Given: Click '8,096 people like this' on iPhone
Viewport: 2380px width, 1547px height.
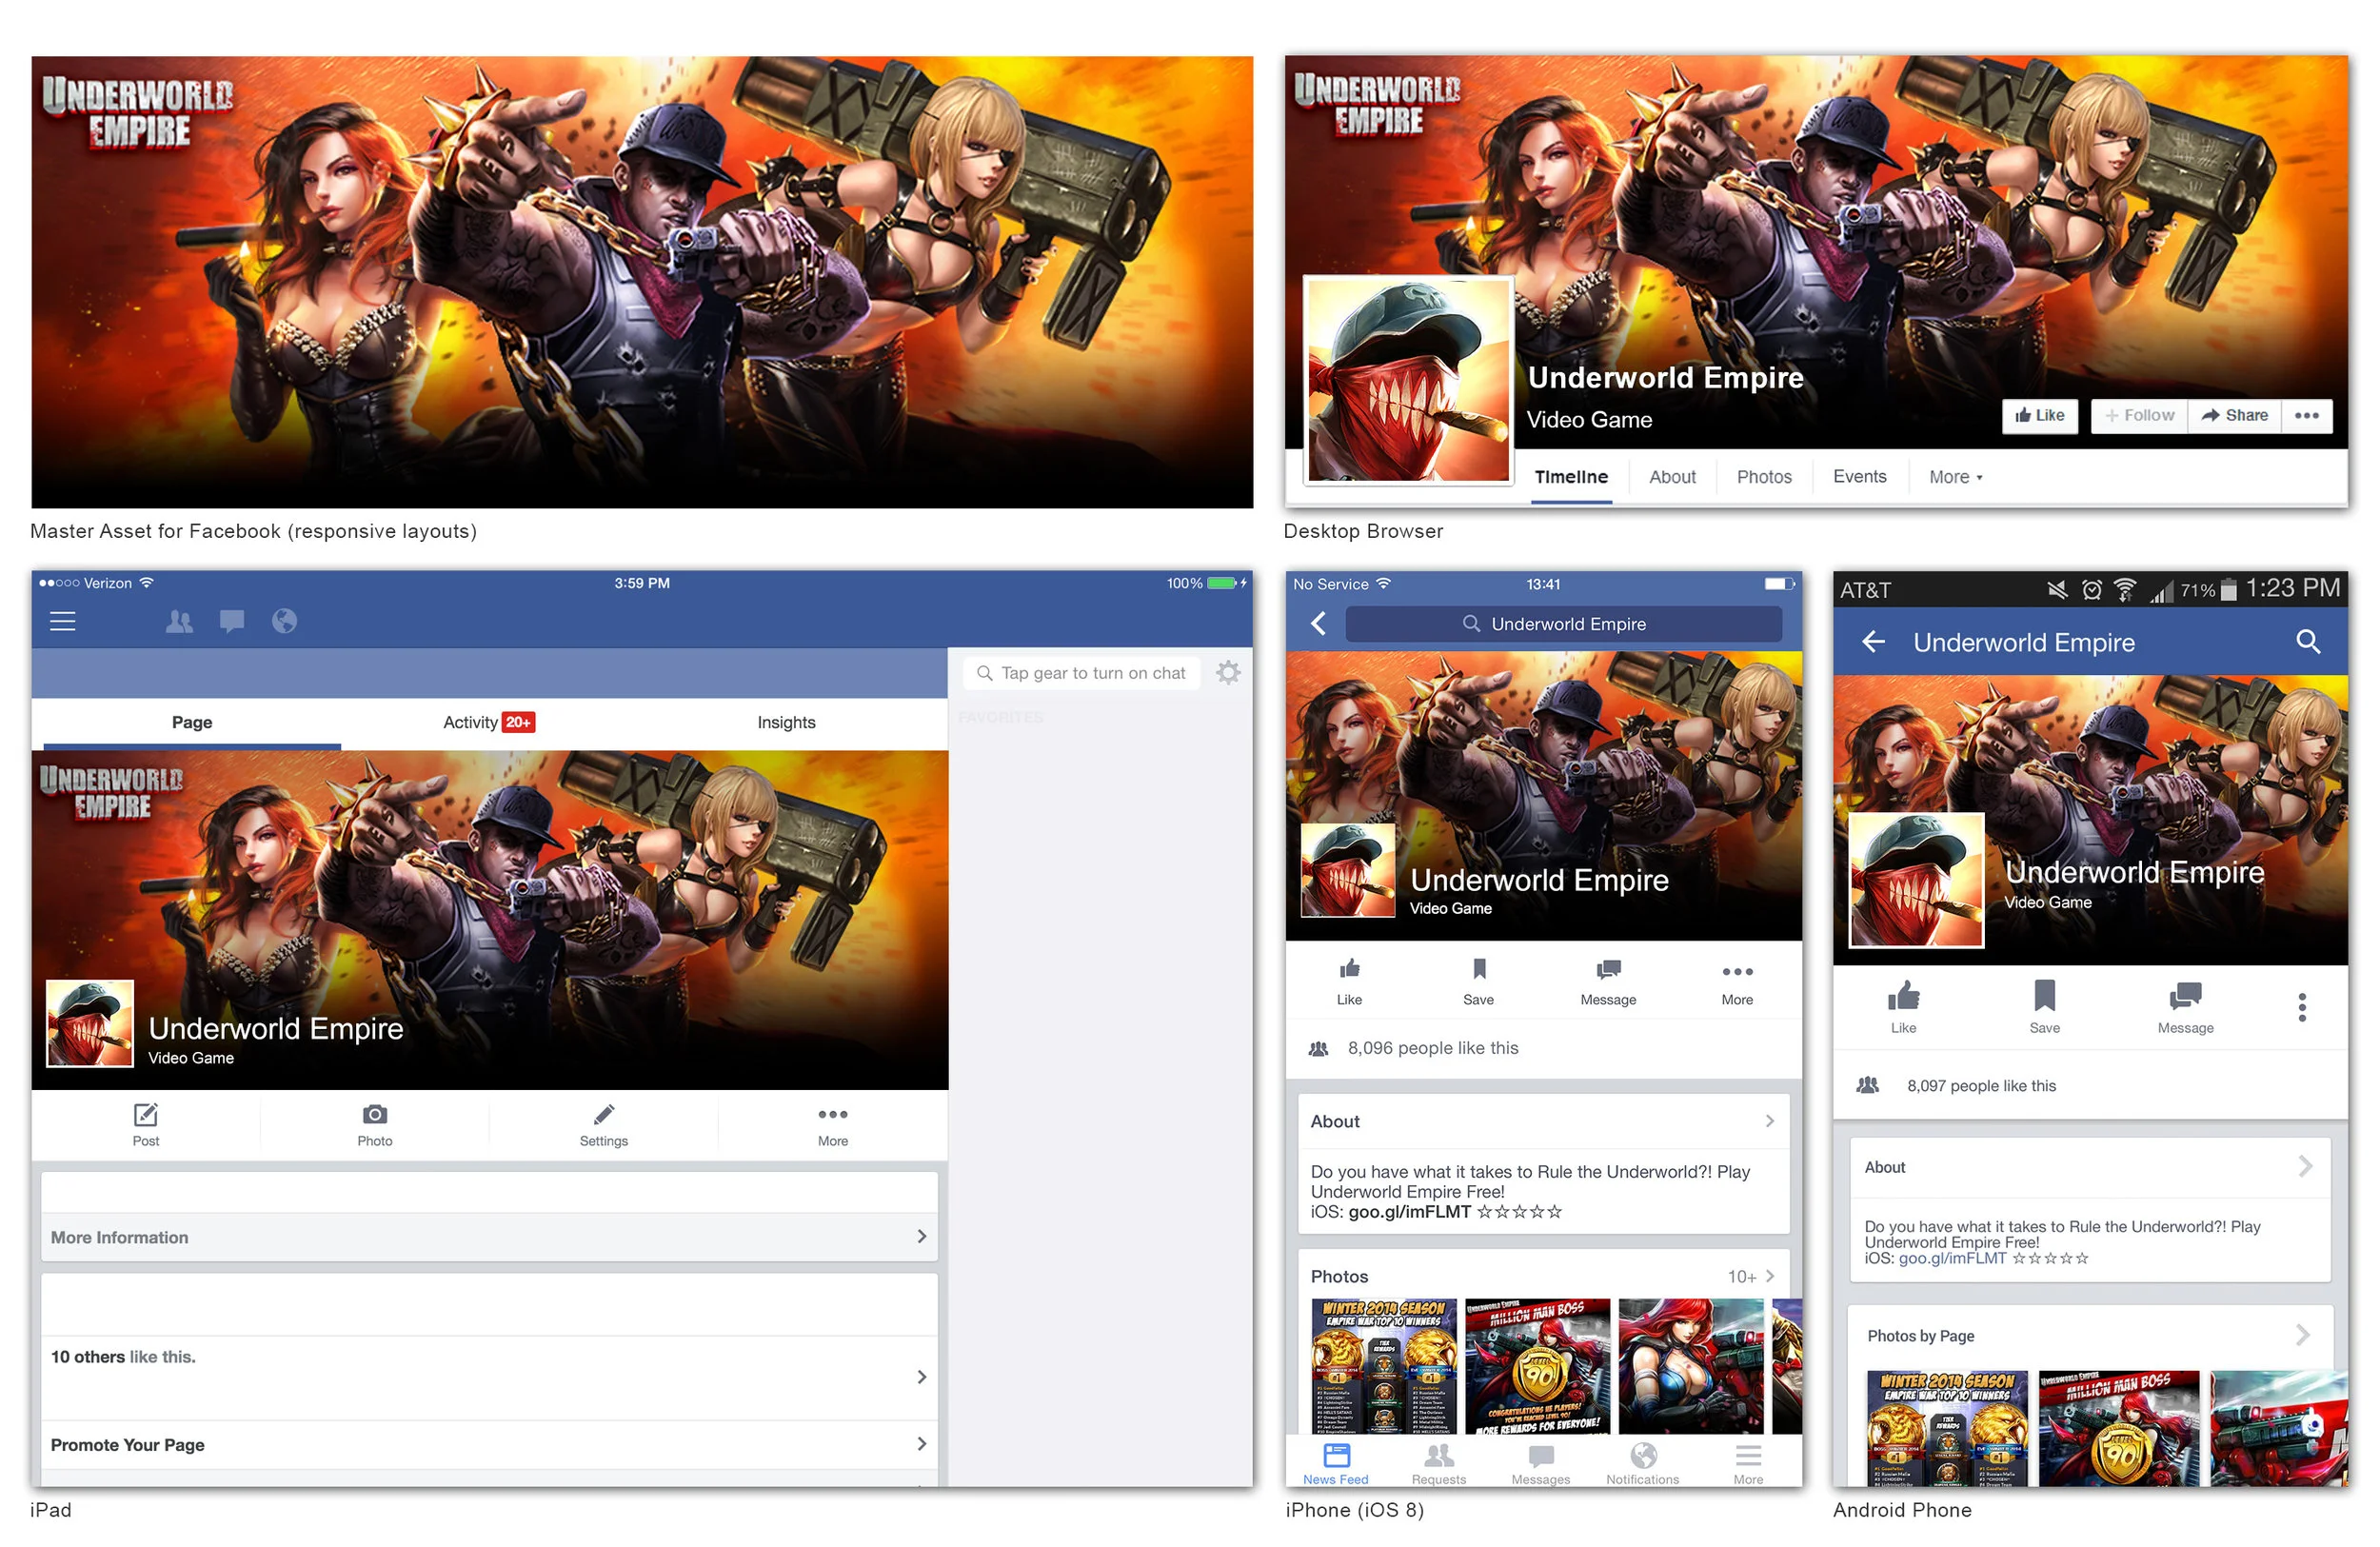Looking at the screenshot, I should pos(1432,1048).
